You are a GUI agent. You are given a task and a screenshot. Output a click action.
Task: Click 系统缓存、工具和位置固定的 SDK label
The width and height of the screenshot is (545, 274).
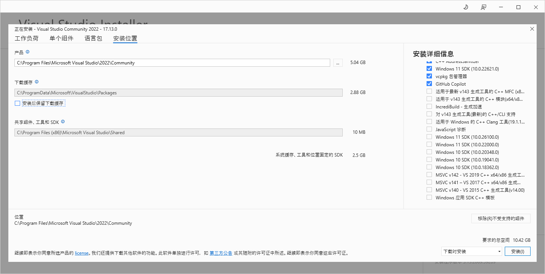point(309,155)
